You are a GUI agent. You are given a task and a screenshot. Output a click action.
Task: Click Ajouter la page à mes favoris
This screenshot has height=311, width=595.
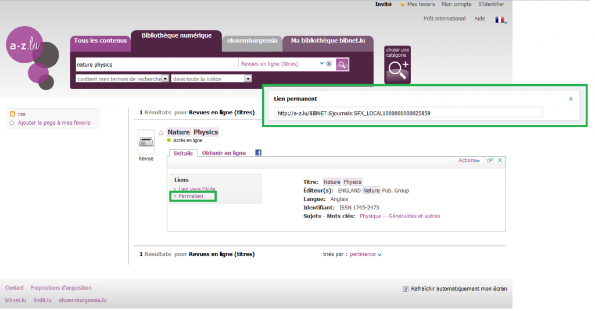coord(54,123)
